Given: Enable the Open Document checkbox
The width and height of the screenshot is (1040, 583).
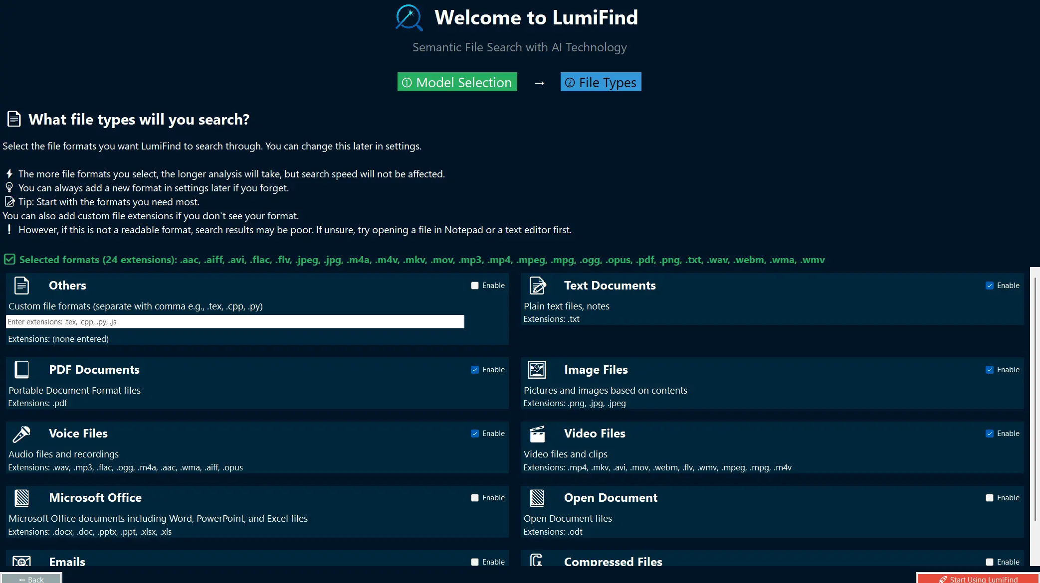Looking at the screenshot, I should tap(990, 498).
